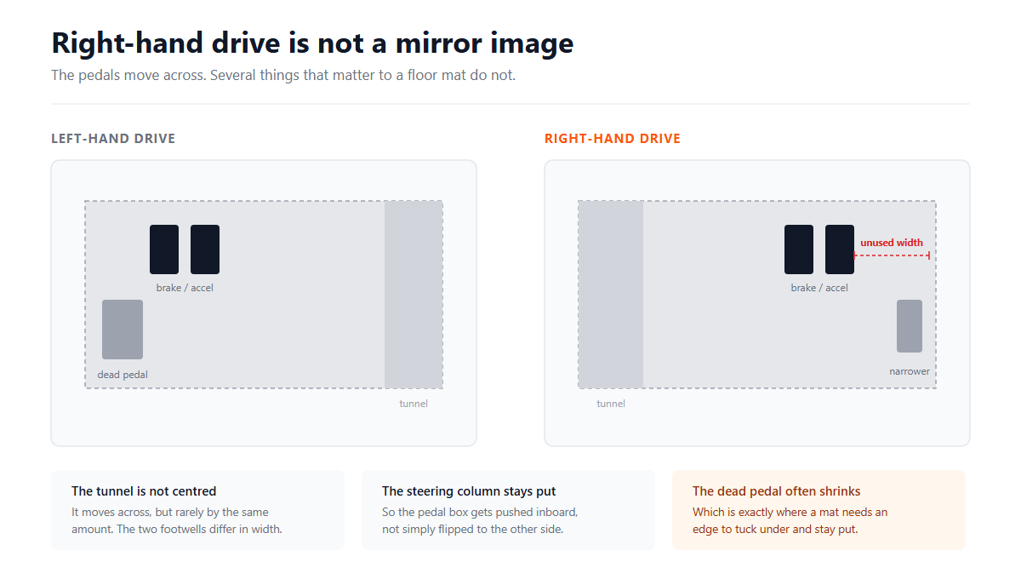Click the red dashed unused width marker

pyautogui.click(x=892, y=255)
